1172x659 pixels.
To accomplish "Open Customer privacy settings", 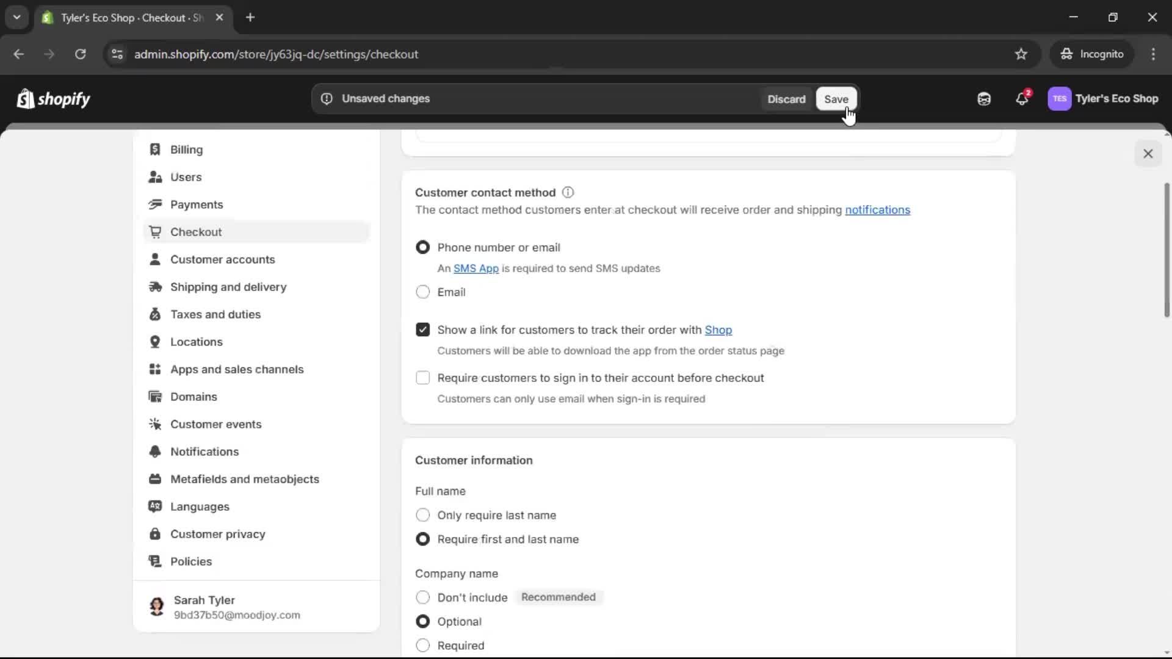I will (219, 534).
